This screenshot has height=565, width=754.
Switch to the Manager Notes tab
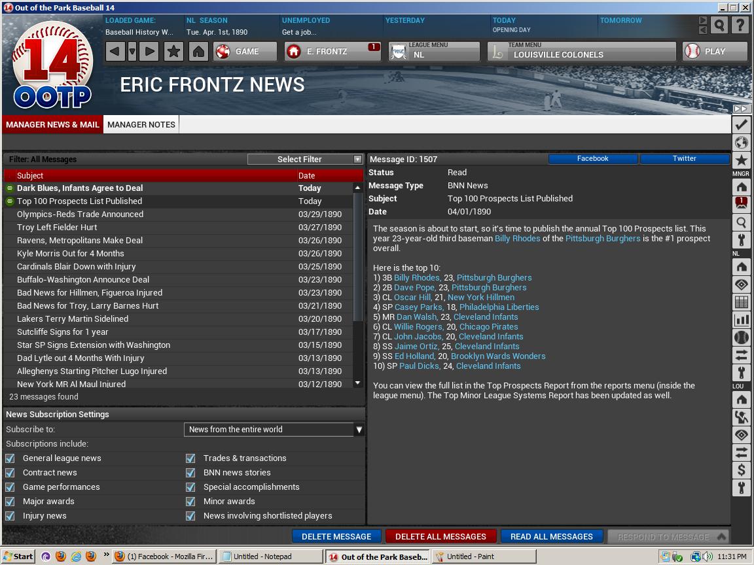(x=141, y=124)
